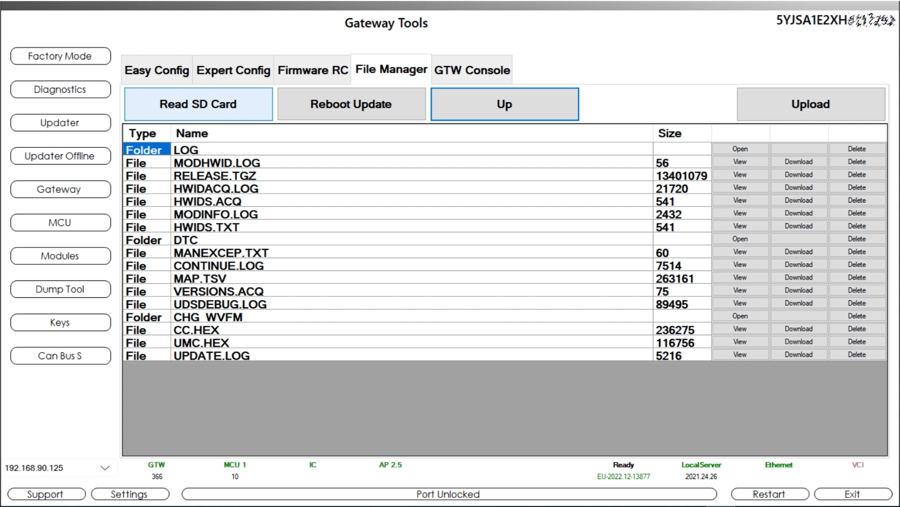Open the IP address dropdown arrow

[105, 468]
